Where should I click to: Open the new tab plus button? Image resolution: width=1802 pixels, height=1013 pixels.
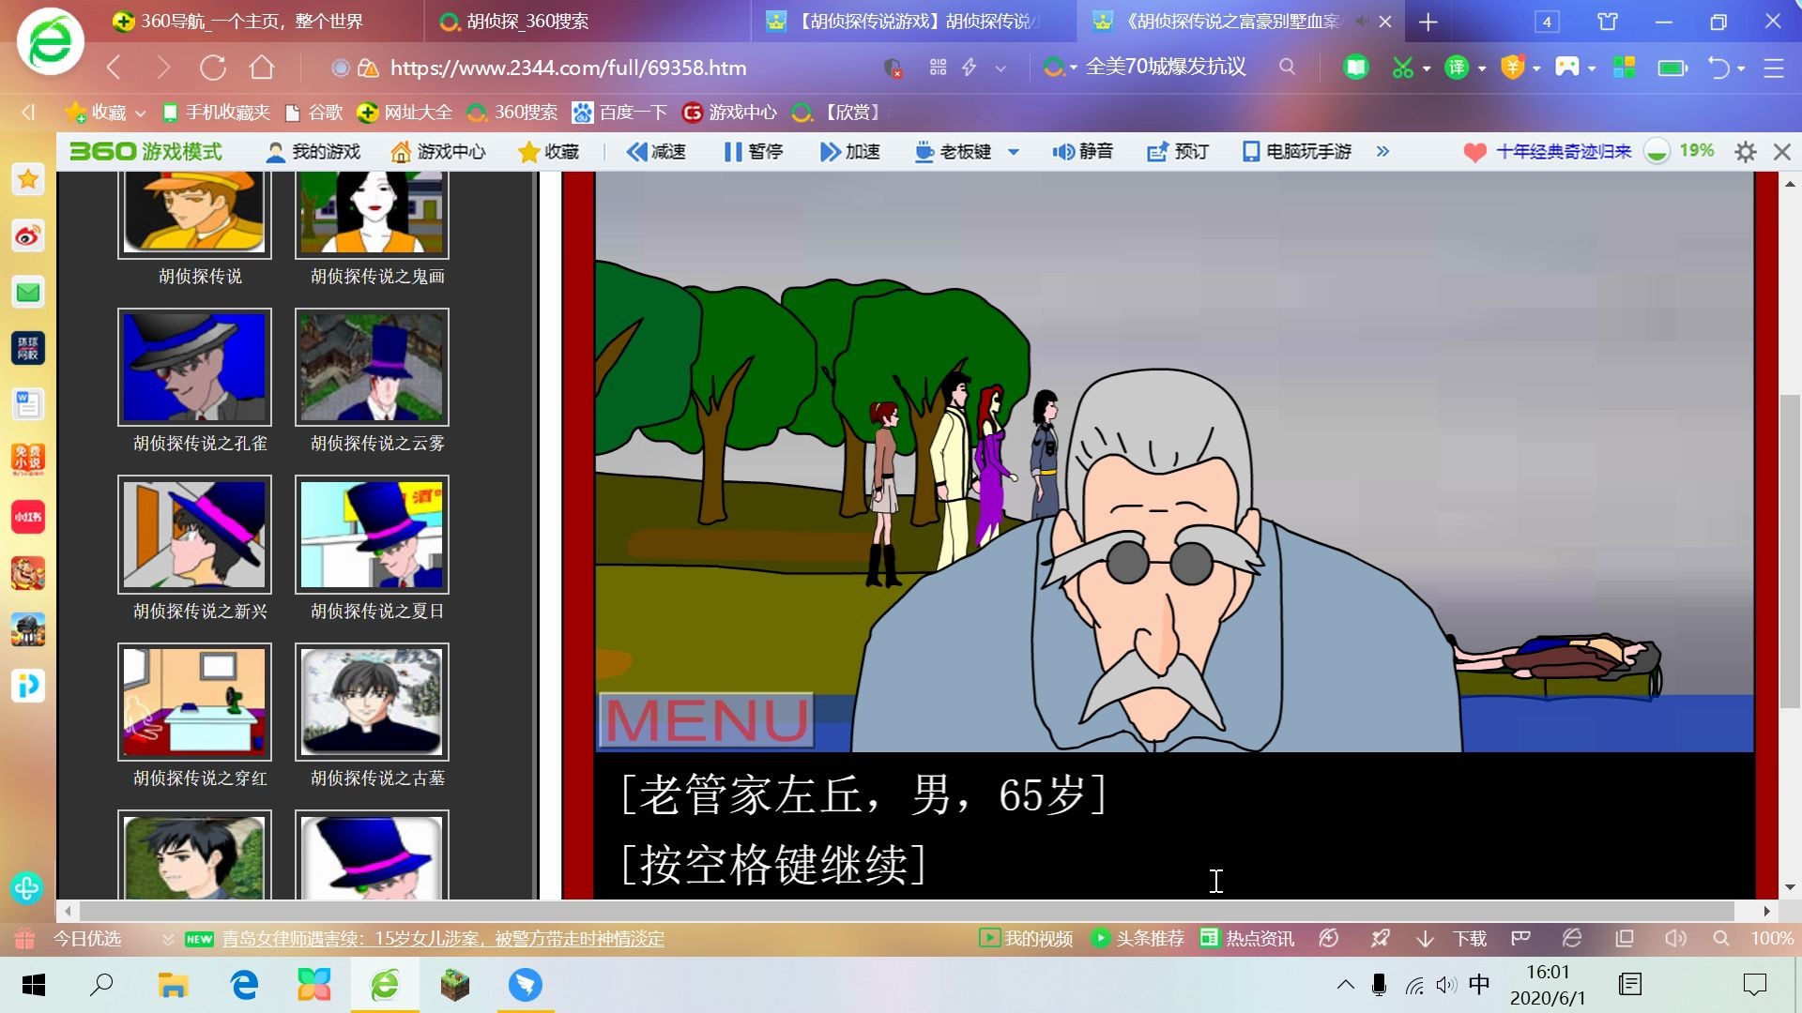1428,23
